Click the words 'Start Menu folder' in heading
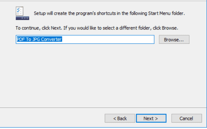The width and height of the screenshot is (207, 129). pyautogui.click(x=166, y=13)
